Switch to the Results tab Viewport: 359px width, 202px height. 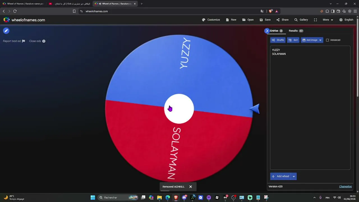click(x=296, y=31)
